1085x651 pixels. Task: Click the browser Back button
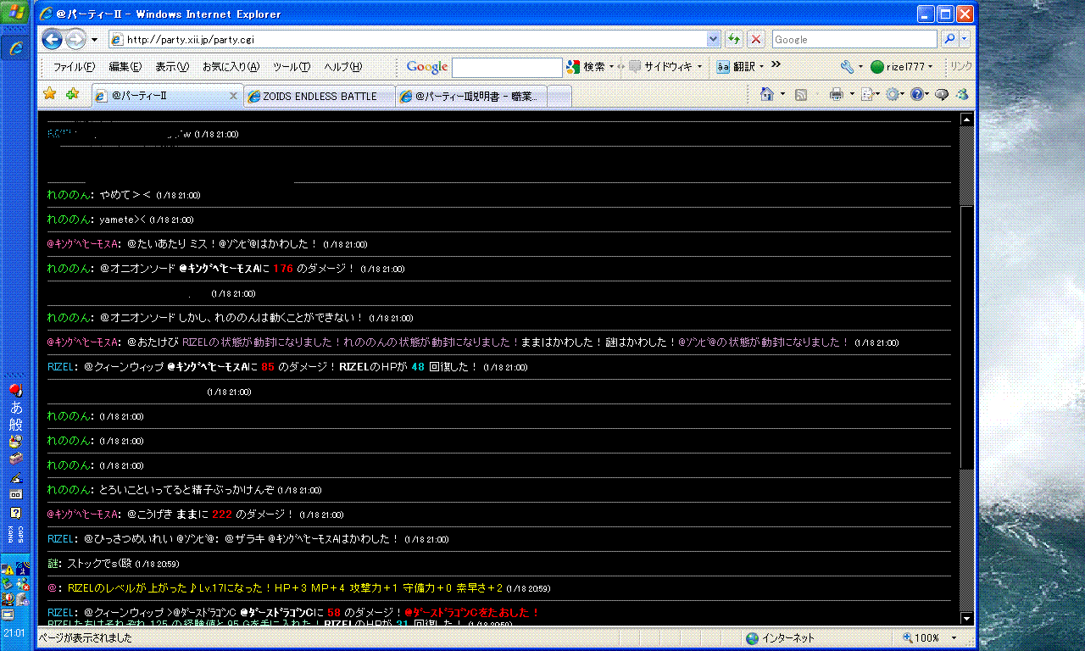(x=52, y=39)
